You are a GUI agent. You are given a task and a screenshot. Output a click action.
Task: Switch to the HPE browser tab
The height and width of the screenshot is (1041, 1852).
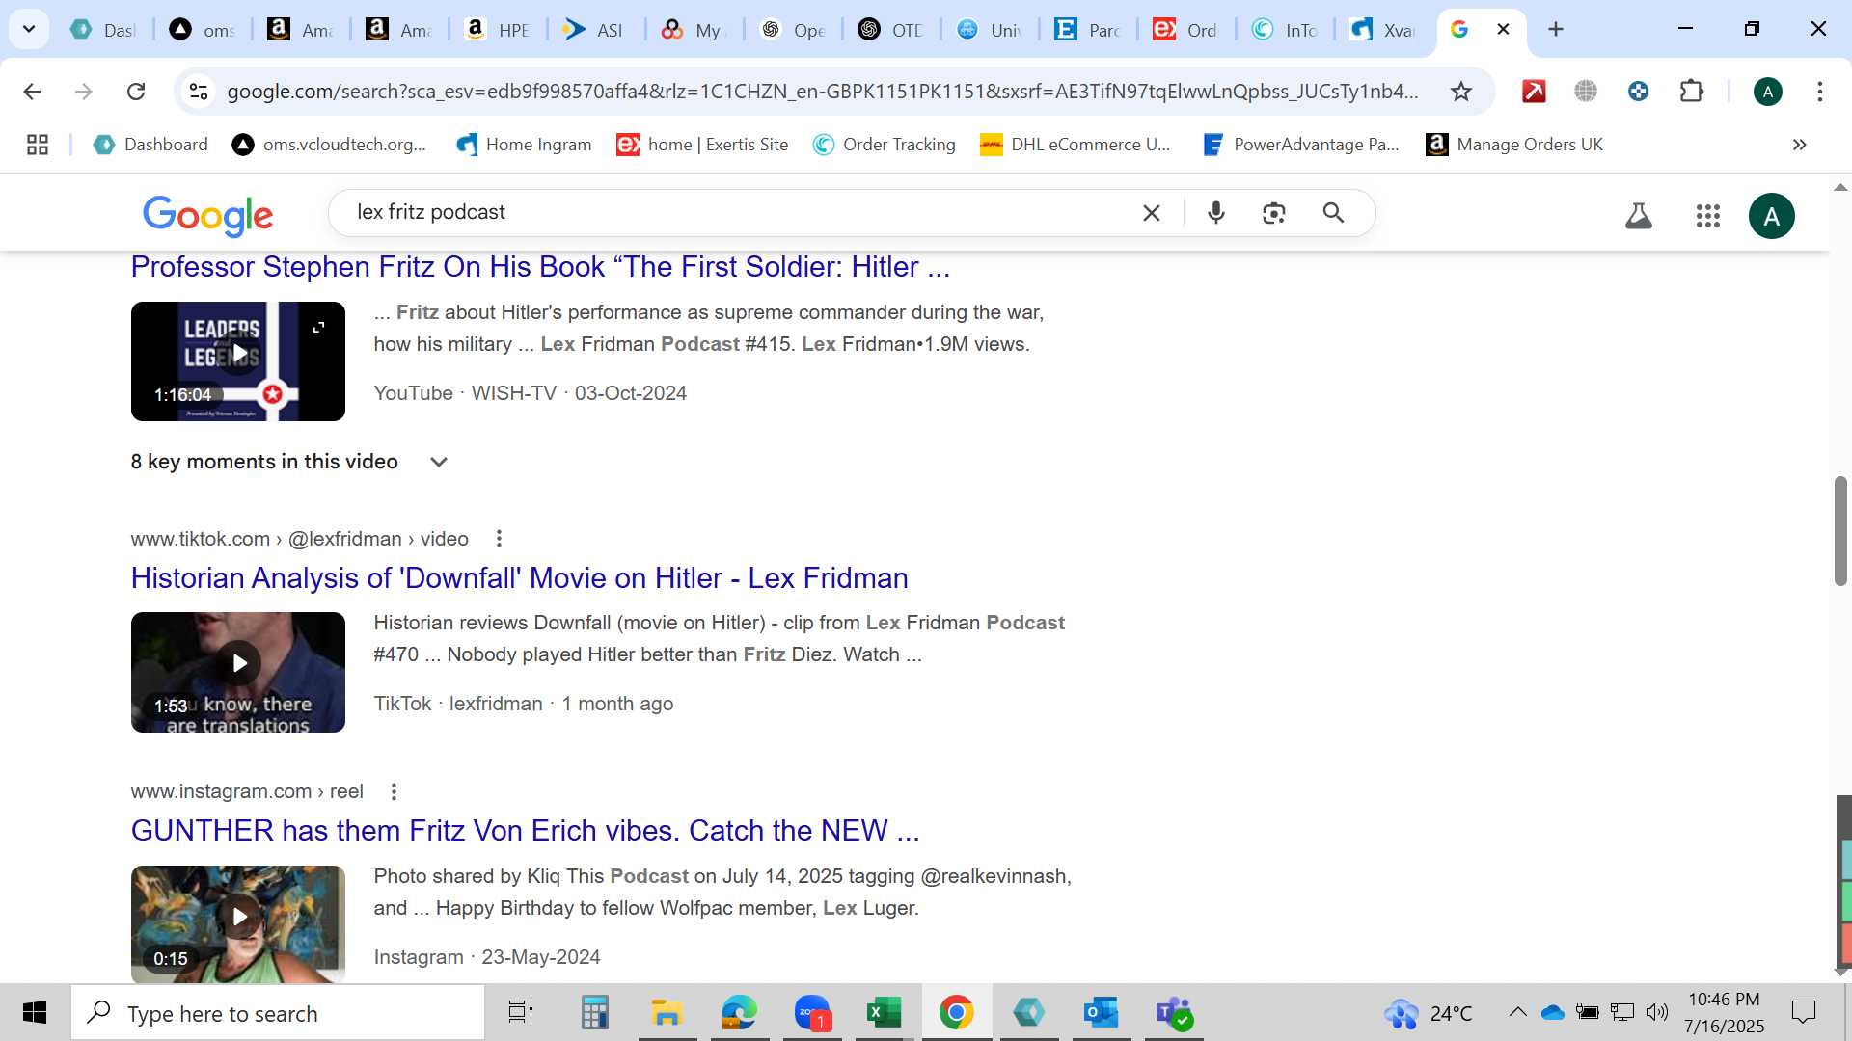498,30
